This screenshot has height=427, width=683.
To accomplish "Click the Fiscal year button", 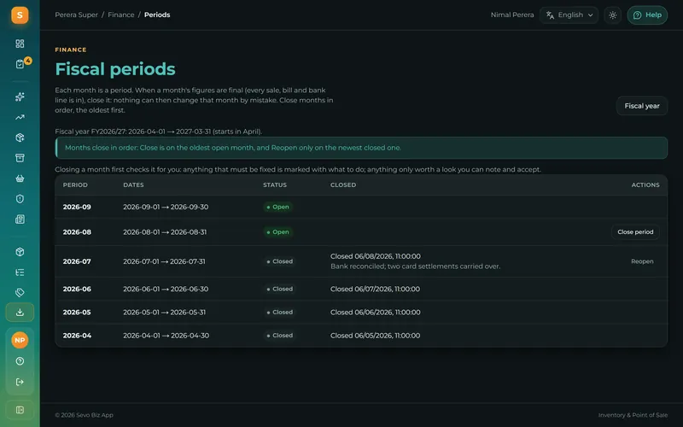I will click(x=642, y=106).
